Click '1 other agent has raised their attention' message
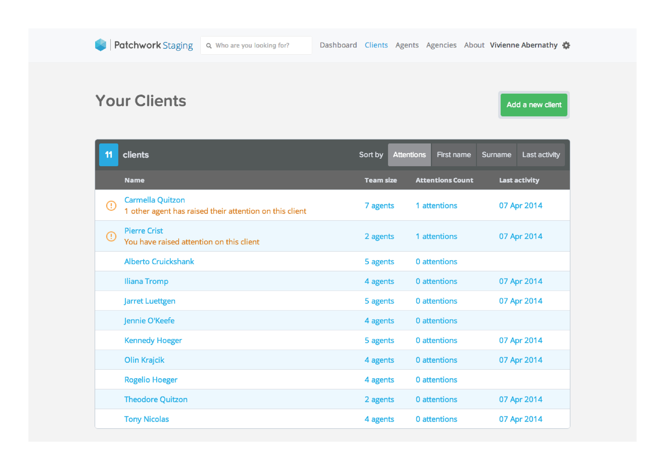Screen dimensions: 665x470 click(215, 211)
